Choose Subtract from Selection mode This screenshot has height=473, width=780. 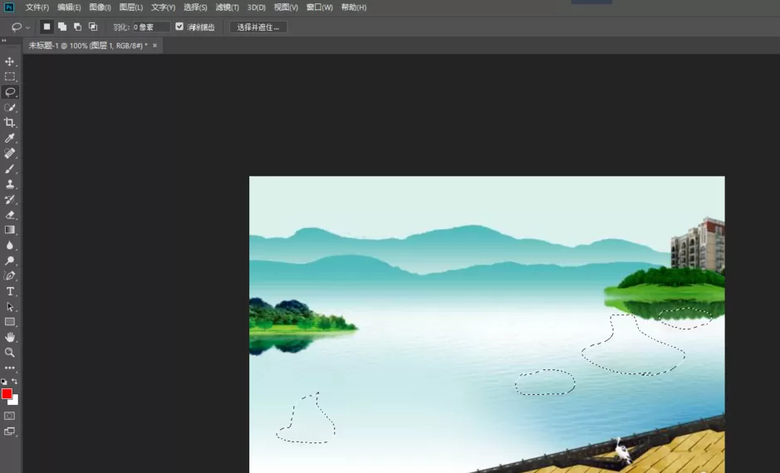77,27
